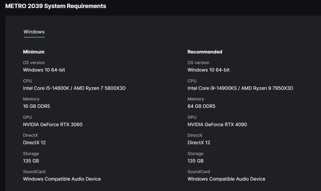Click NVIDIA GeForce RTX 3060 text
The height and width of the screenshot is (191, 321).
click(x=53, y=124)
